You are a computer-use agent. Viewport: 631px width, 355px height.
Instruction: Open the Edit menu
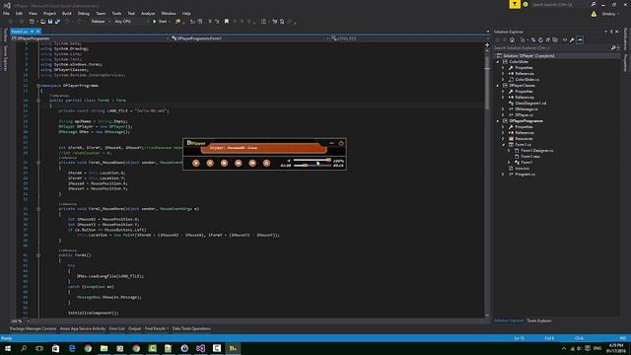[x=19, y=13]
